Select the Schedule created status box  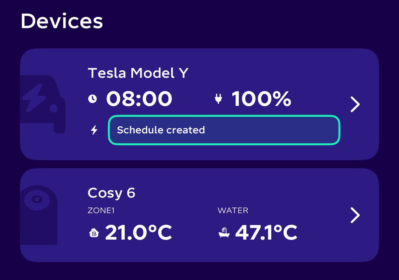pyautogui.click(x=224, y=130)
